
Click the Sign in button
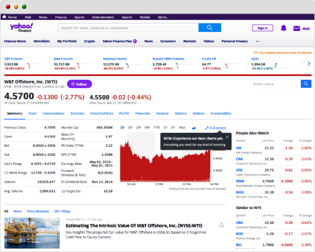(x=262, y=28)
